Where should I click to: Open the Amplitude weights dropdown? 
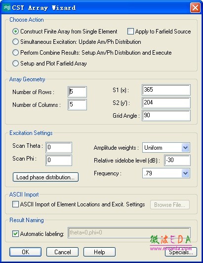186,148
